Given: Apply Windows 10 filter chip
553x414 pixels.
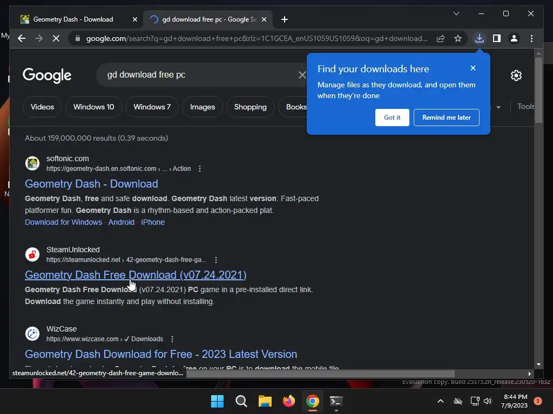Looking at the screenshot, I should 94,107.
